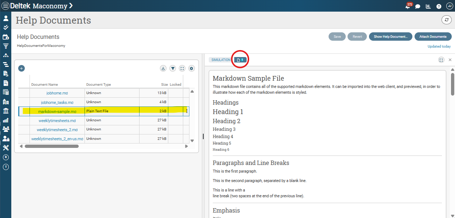Switch to the Simulation tab

221,60
